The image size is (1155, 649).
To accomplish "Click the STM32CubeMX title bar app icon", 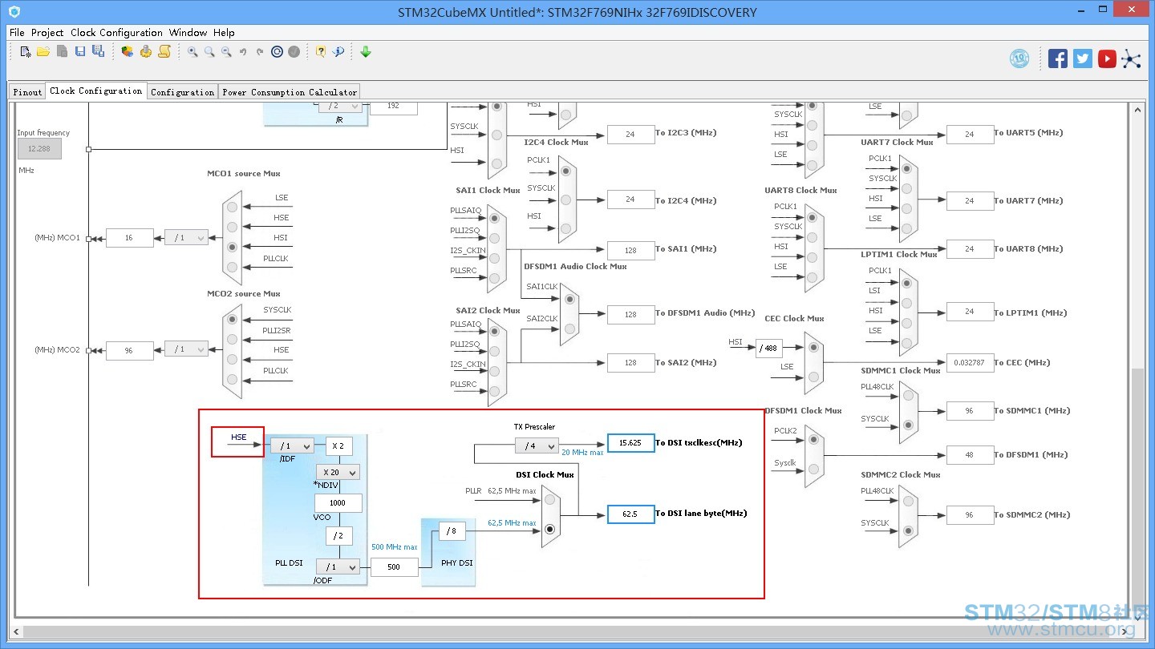I will tap(14, 12).
